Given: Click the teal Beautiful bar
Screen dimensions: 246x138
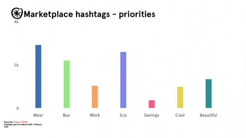Looking at the screenshot, I should [209, 93].
